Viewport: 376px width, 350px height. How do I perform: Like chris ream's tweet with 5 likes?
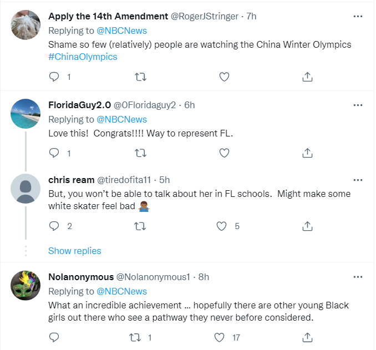point(222,226)
